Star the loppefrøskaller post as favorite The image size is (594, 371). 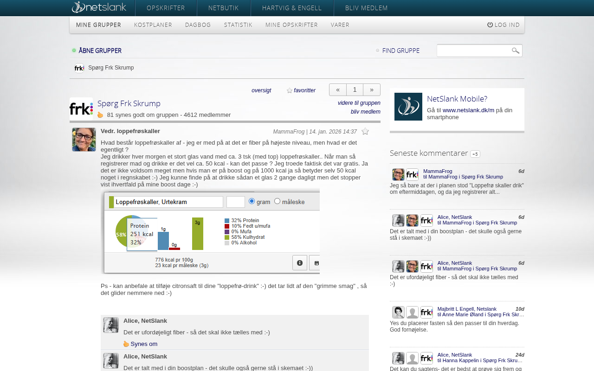click(365, 132)
